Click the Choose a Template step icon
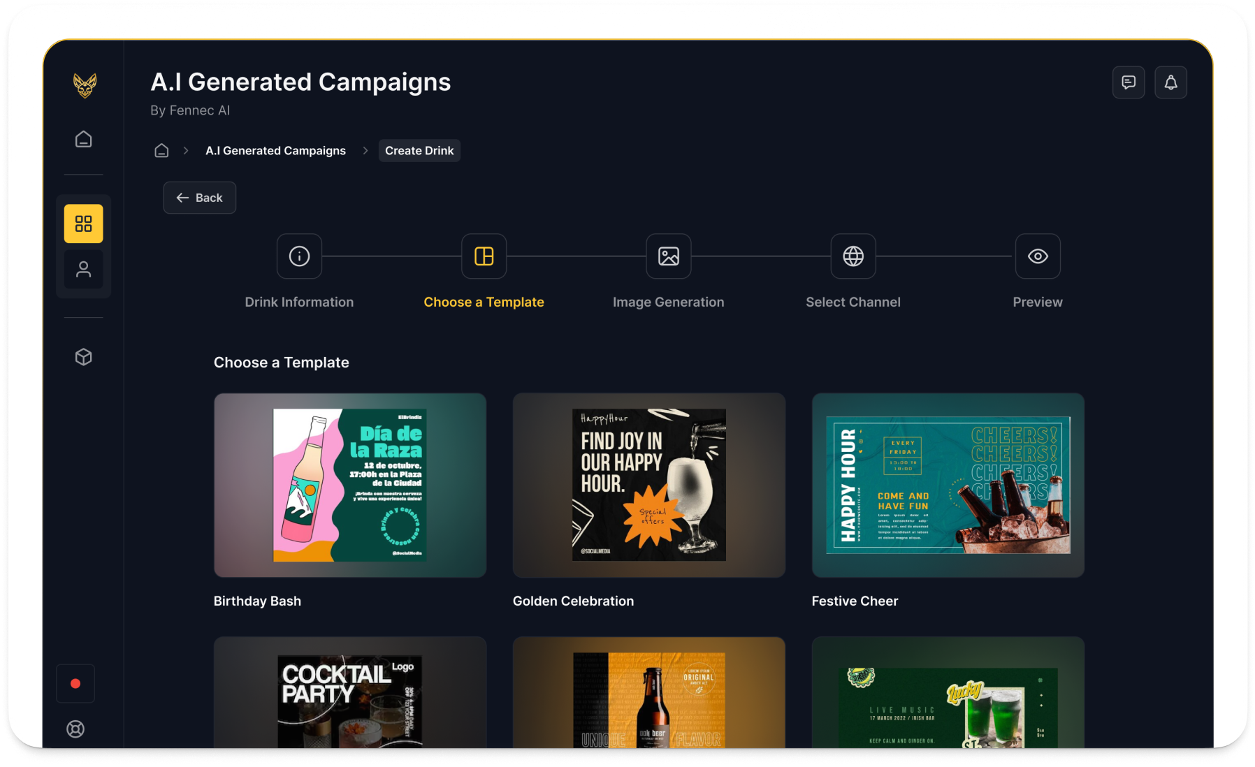 click(x=484, y=256)
